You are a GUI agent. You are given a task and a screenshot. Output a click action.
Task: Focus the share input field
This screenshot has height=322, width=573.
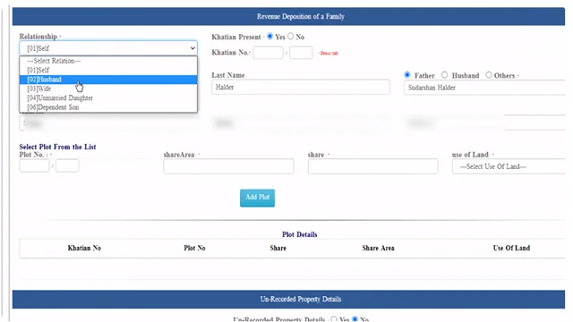[372, 166]
